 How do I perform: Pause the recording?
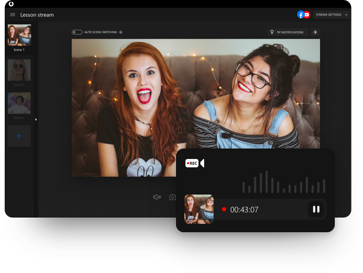[316, 209]
